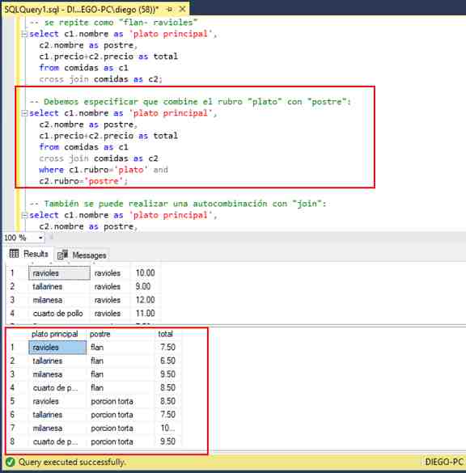The width and height of the screenshot is (466, 473).
Task: Select the first grid cell 'ravioles' in row 1
Action: pyautogui.click(x=59, y=273)
